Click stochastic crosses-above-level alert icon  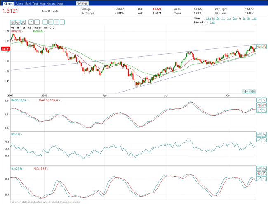tap(259, 168)
